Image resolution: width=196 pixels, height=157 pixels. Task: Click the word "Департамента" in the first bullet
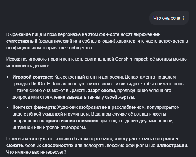click(140, 77)
